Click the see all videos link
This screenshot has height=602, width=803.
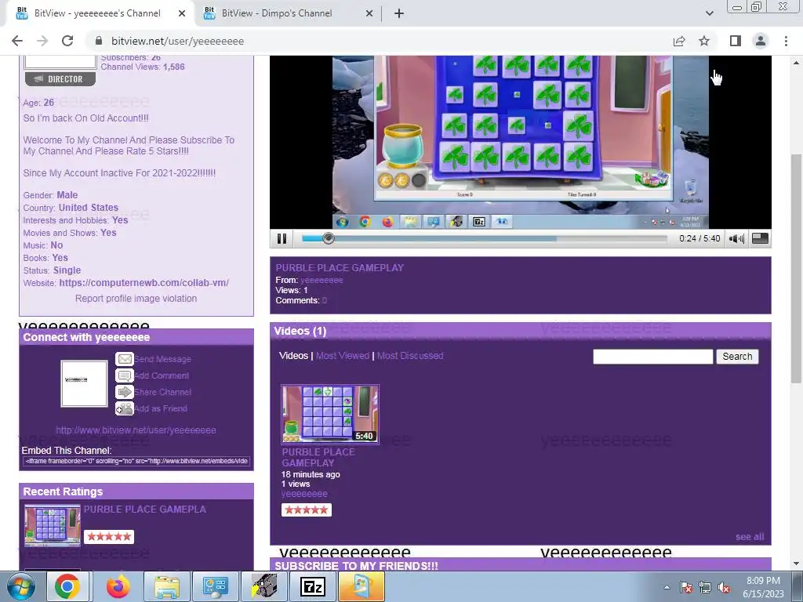tap(750, 536)
